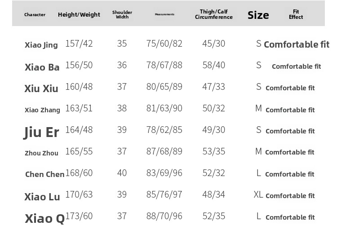Image resolution: width=337 pixels, height=252 pixels.
Task: Select the 85/76/97 measurements cell
Action: tap(164, 195)
